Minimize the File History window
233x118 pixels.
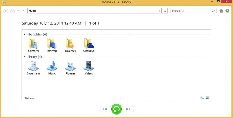pos(212,1)
